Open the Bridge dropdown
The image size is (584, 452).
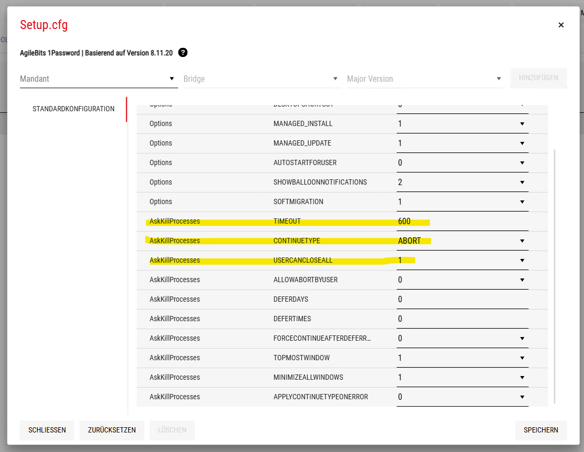tap(261, 79)
